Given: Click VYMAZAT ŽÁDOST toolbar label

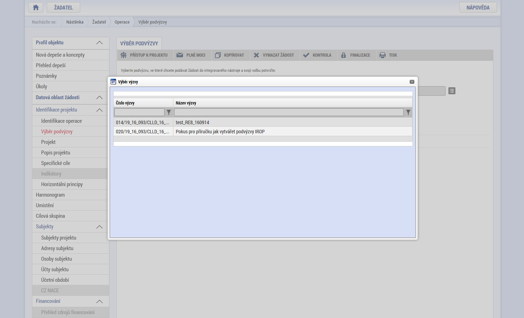Looking at the screenshot, I should [278, 55].
